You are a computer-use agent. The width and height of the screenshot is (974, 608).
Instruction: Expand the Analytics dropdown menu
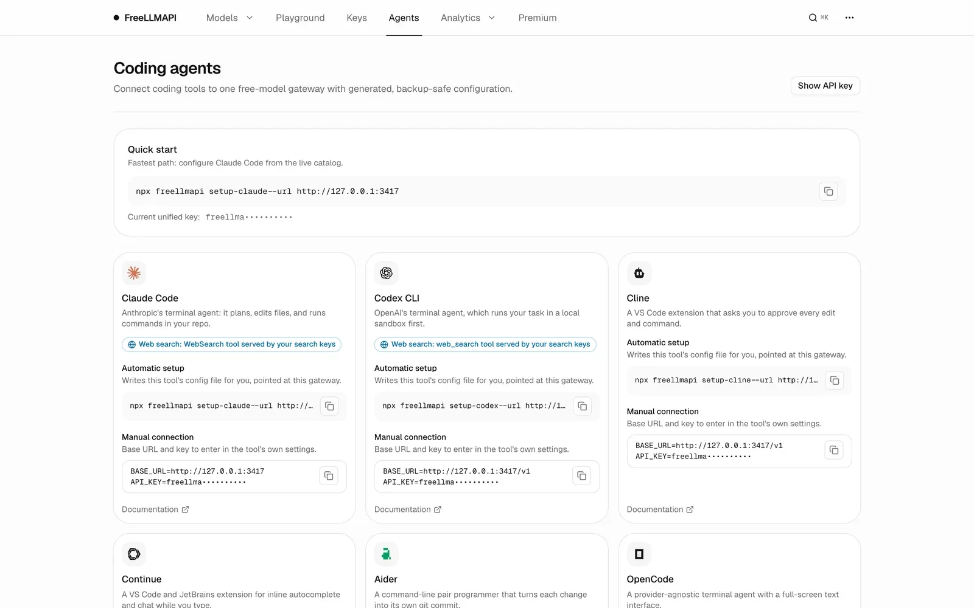[468, 18]
